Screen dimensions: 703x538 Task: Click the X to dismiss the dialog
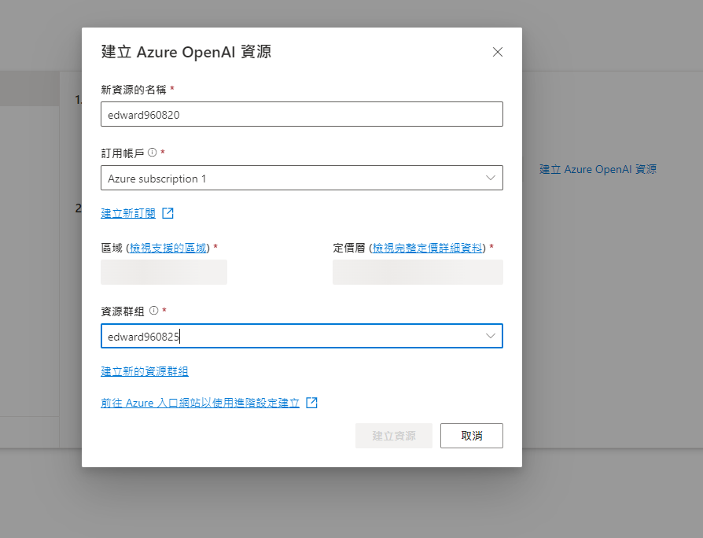(497, 52)
